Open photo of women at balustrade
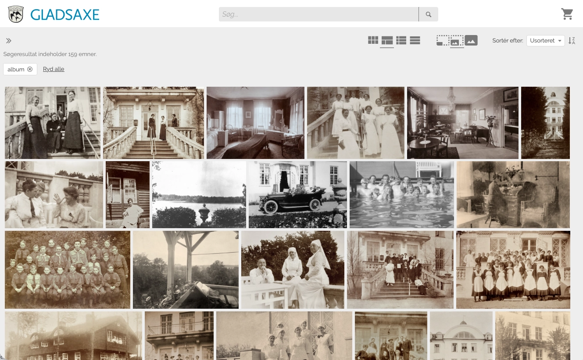The image size is (583, 360). [x=54, y=194]
